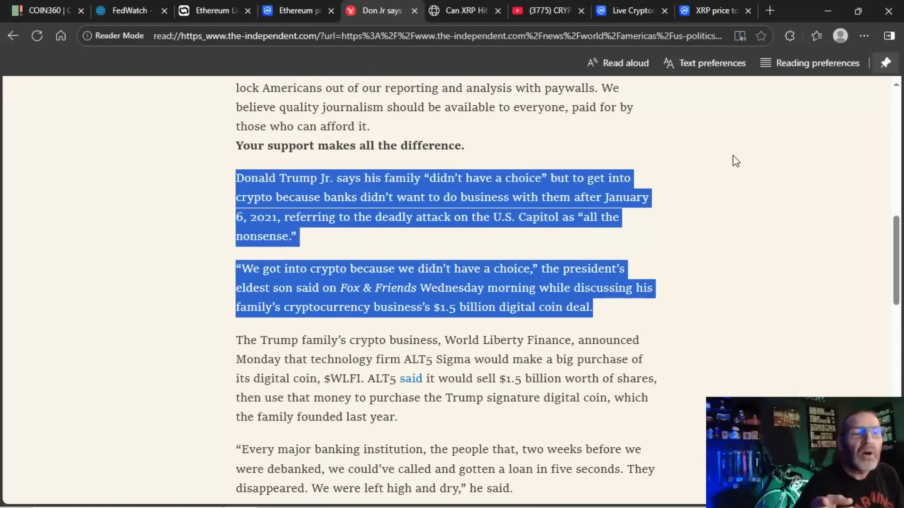Screen dimensions: 904x508
Task: Close the COIN360 tab
Action: click(x=81, y=11)
